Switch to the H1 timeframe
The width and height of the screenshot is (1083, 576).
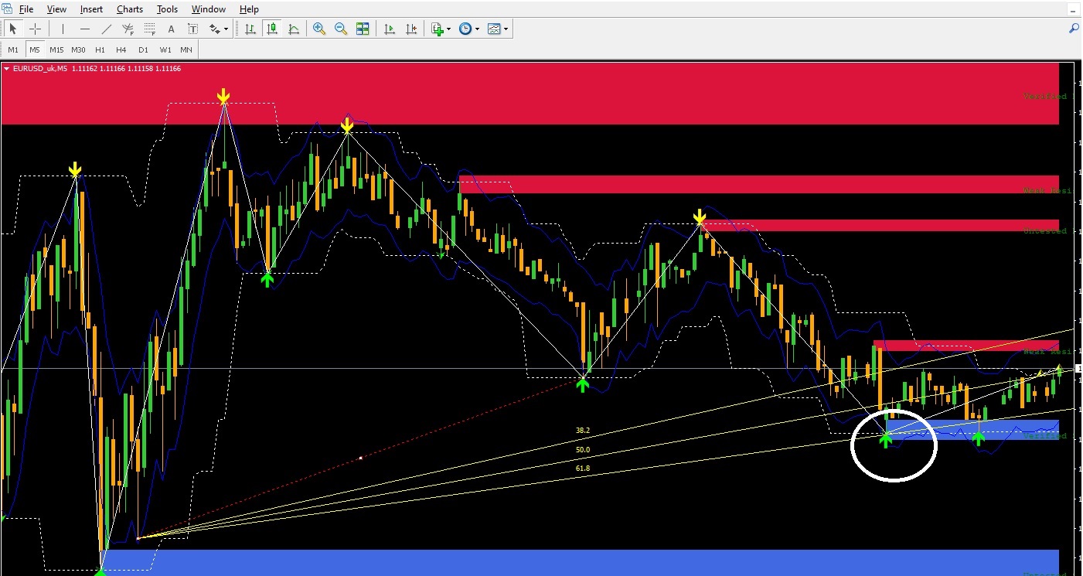pyautogui.click(x=100, y=49)
